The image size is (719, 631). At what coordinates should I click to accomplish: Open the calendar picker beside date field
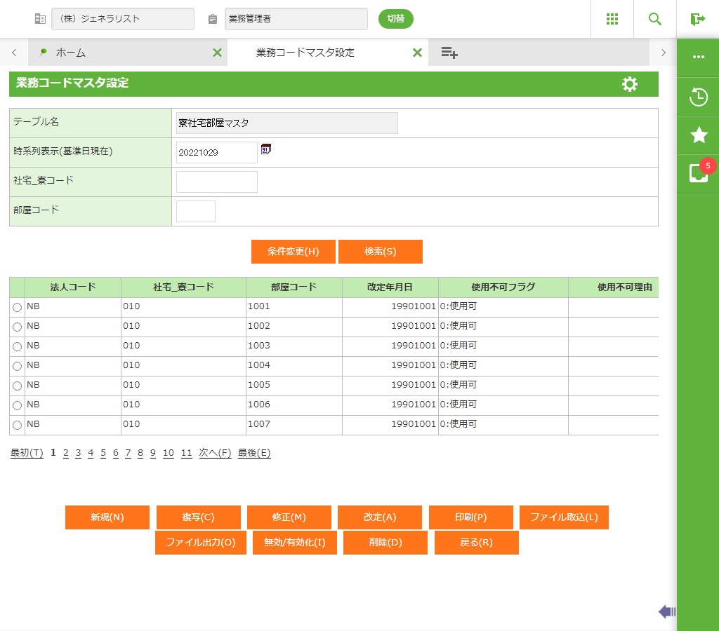pyautogui.click(x=266, y=149)
